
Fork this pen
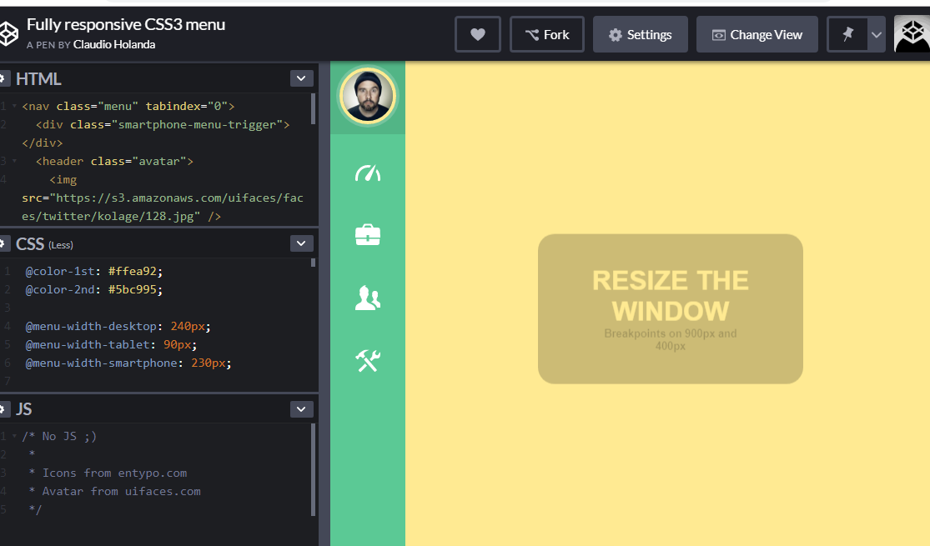[547, 34]
